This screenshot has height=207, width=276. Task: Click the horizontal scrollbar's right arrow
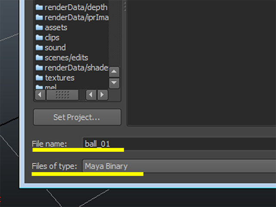[103, 95]
